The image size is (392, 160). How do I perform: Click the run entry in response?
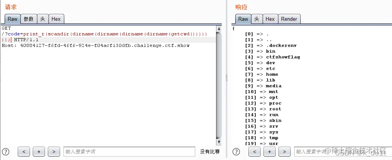[274, 115]
